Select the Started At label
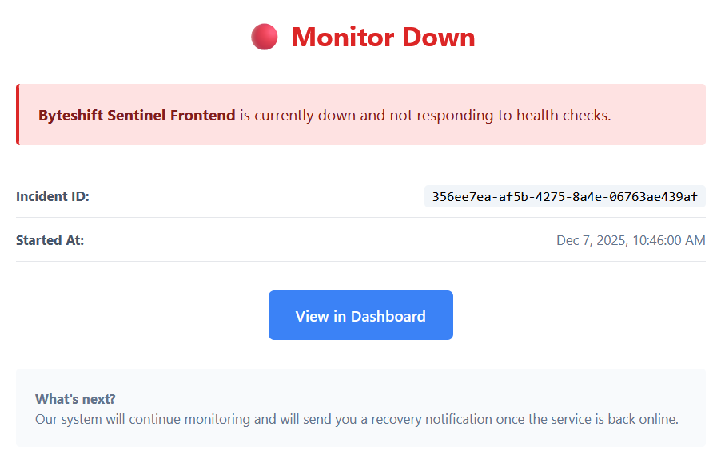 48,240
